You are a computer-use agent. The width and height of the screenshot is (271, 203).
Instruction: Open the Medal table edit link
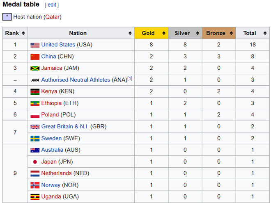[52, 5]
